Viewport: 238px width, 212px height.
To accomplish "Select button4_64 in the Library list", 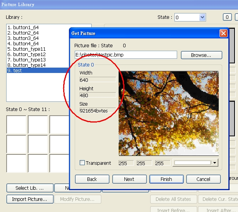I will coord(23,43).
